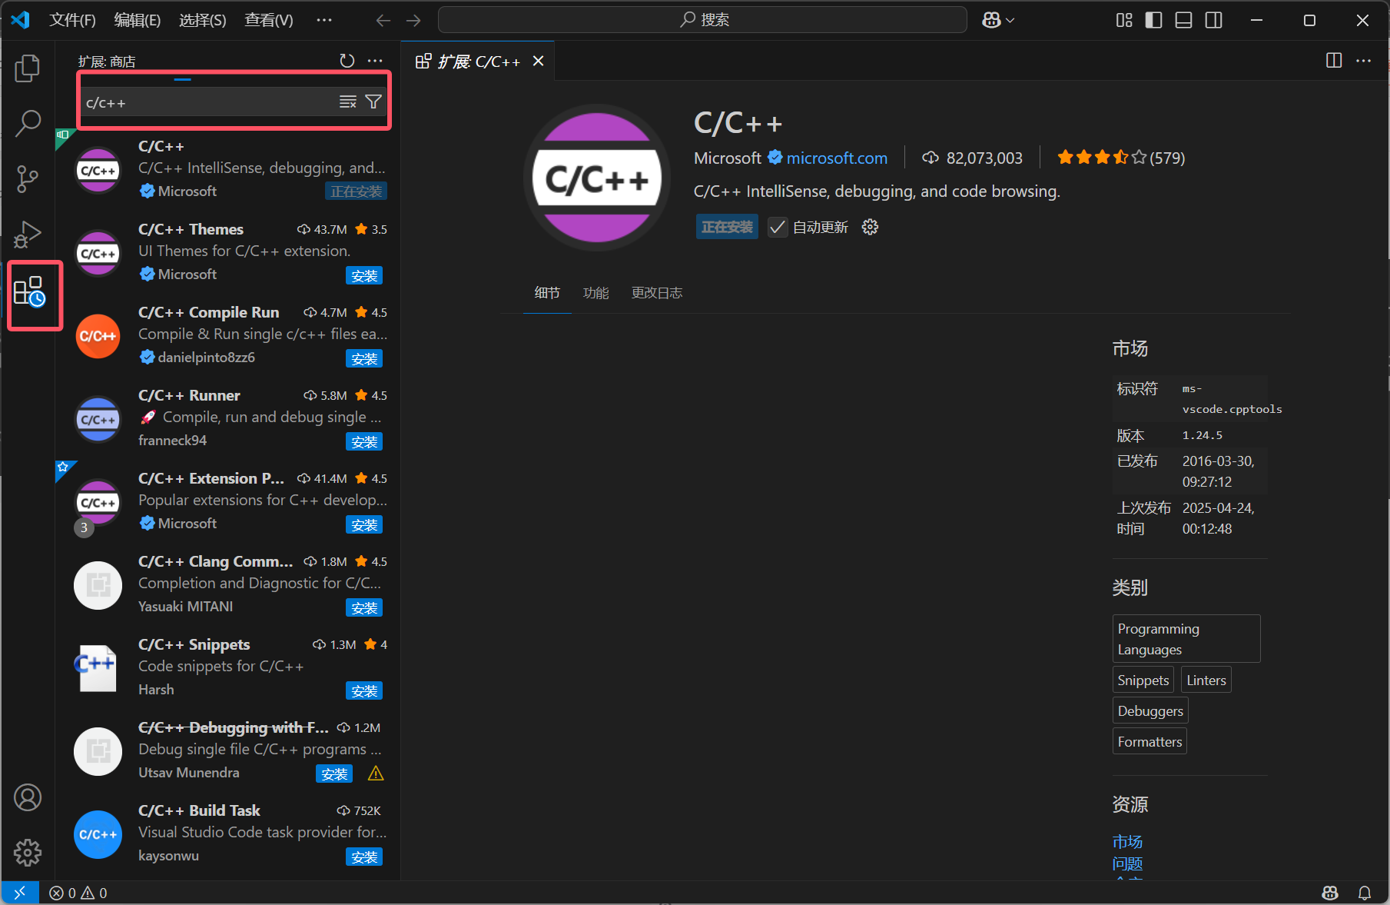Open the extension filter funnel
The width and height of the screenshot is (1390, 905).
pos(373,101)
